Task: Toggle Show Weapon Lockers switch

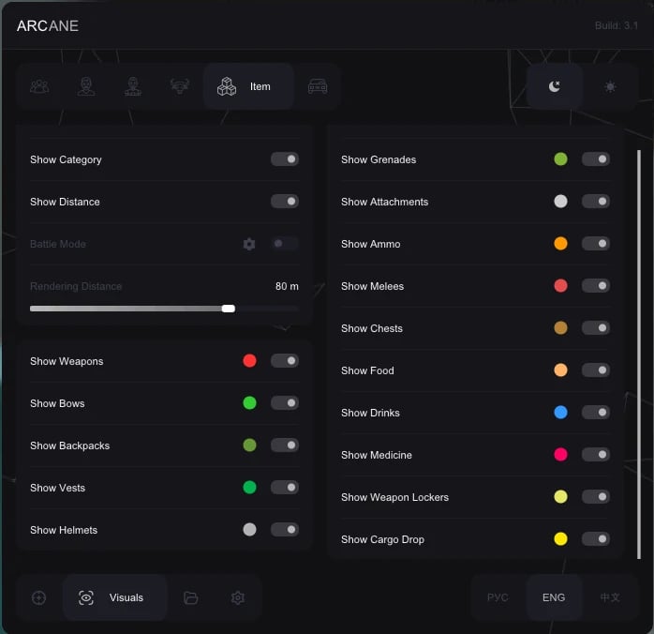Action: (596, 497)
